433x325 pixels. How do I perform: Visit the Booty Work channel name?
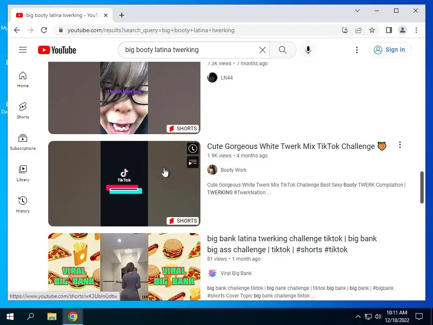coord(233,170)
